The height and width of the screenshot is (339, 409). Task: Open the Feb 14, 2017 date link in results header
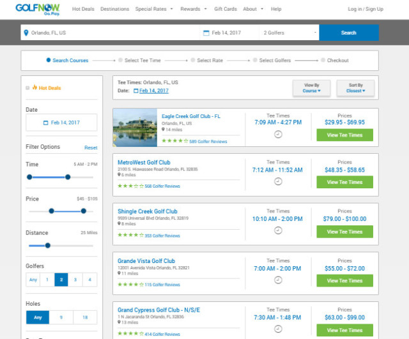(x=154, y=91)
